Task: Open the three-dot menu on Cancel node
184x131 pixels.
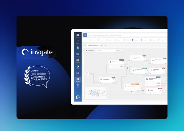Action: tap(160, 90)
